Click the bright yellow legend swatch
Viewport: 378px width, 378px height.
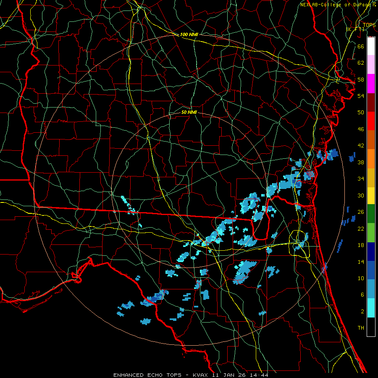click(x=371, y=195)
